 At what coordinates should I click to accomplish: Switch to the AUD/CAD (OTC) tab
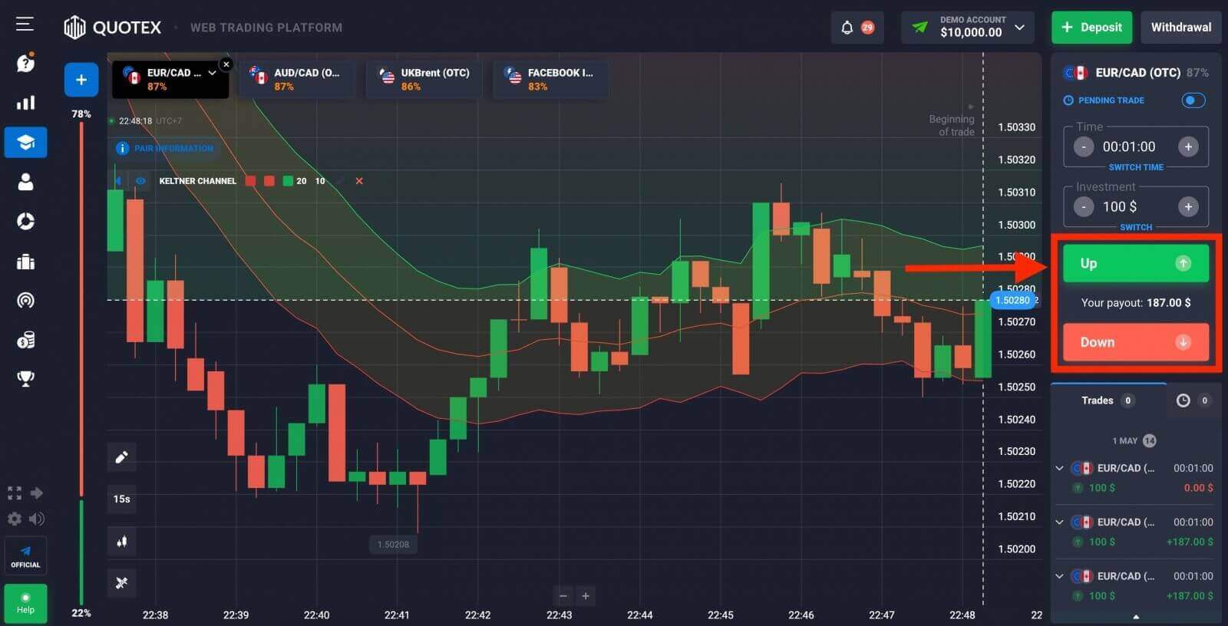pos(297,79)
